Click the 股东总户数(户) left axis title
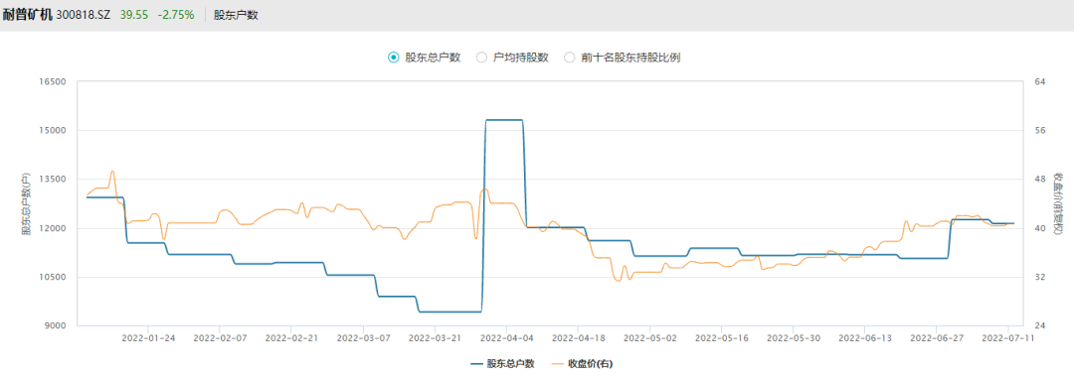Screen dimensions: 1074x378 point(26,203)
